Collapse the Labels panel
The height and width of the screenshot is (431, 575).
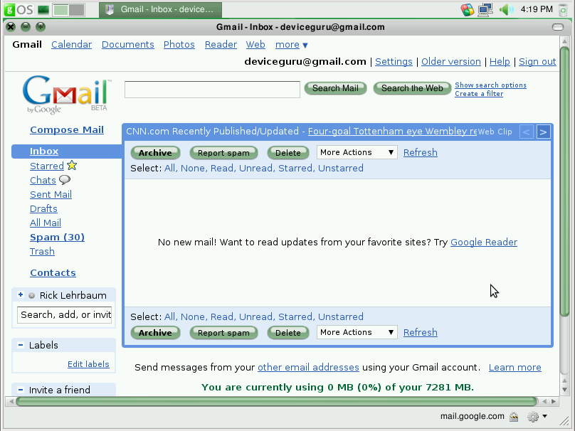[x=21, y=345]
